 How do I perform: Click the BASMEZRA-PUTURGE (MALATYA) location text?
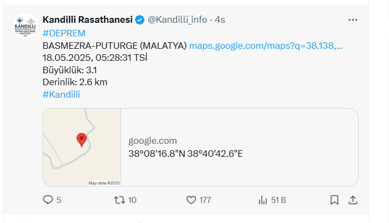[114, 46]
